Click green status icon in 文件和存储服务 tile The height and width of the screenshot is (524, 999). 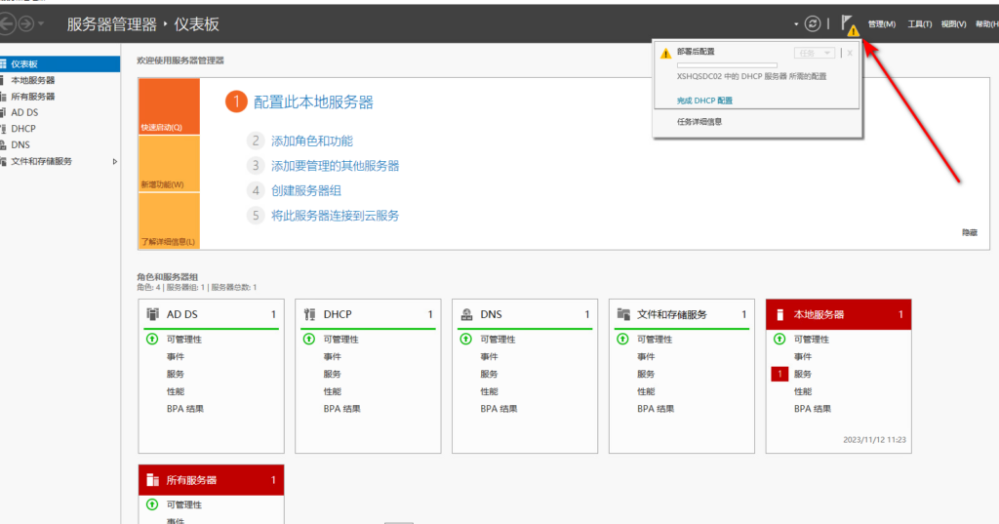pos(622,340)
